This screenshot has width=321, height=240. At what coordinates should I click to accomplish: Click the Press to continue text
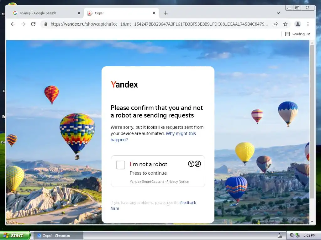click(x=148, y=173)
